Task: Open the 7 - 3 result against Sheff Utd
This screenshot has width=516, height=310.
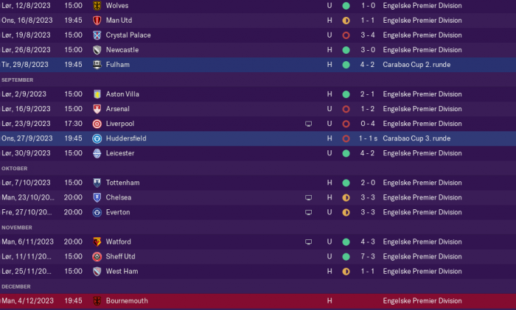Action: click(x=368, y=256)
